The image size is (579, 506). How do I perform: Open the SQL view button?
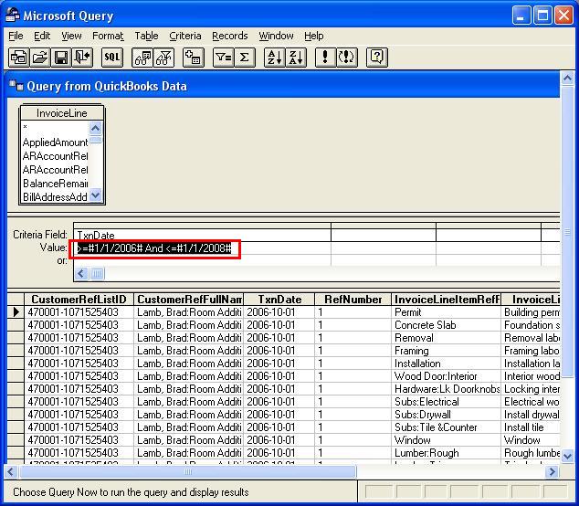[112, 58]
